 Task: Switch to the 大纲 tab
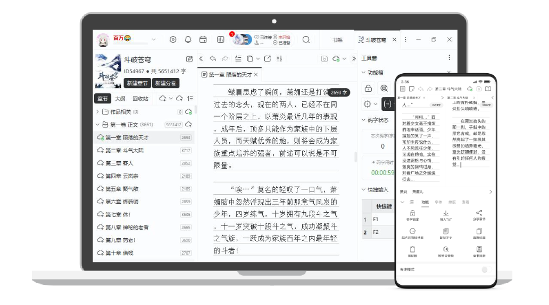pyautogui.click(x=120, y=99)
